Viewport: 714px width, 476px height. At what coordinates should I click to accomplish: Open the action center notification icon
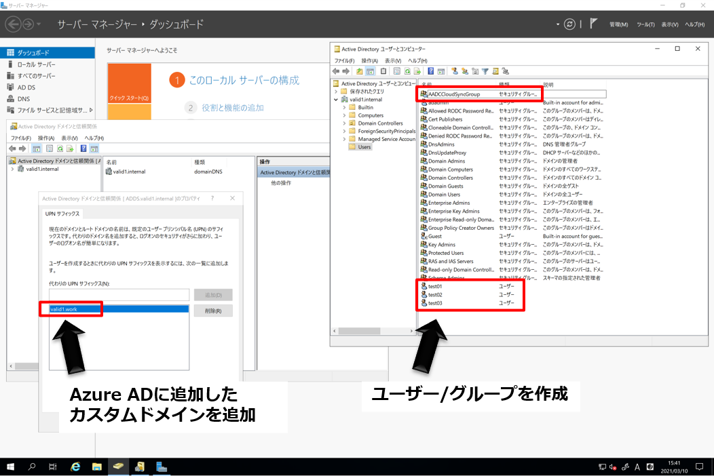pyautogui.click(x=700, y=467)
